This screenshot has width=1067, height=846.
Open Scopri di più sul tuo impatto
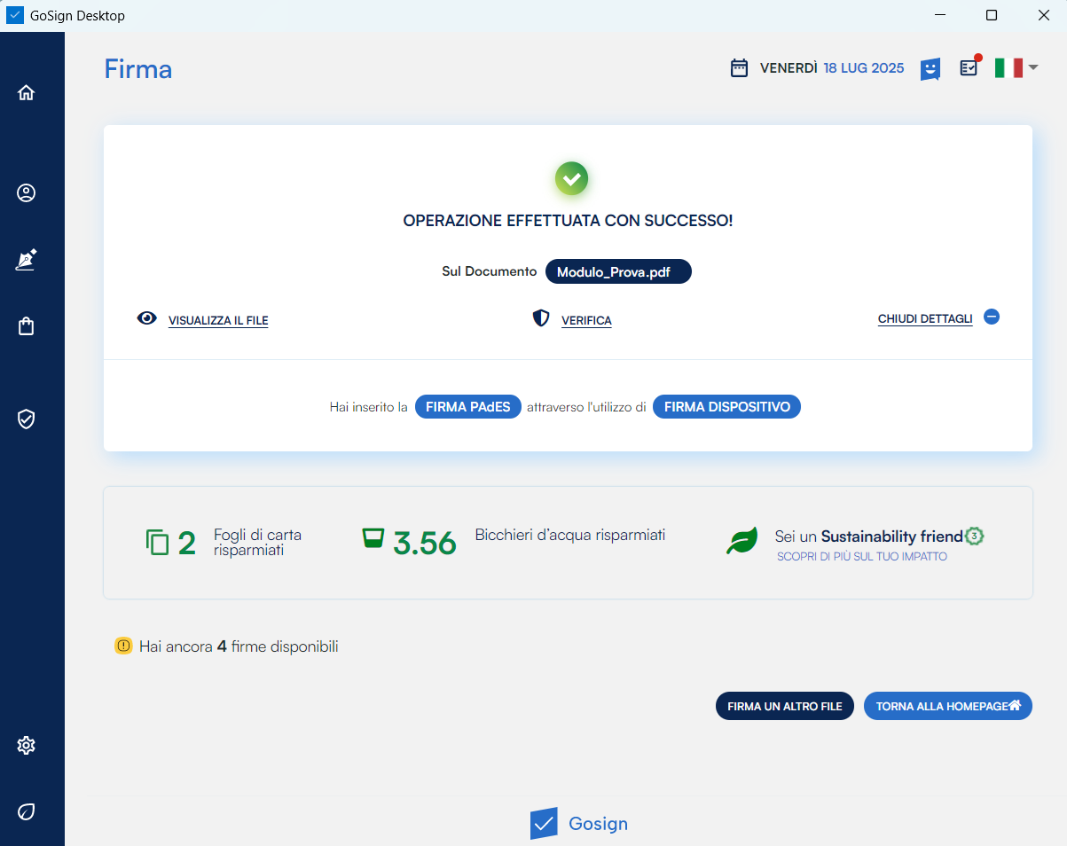click(x=861, y=557)
